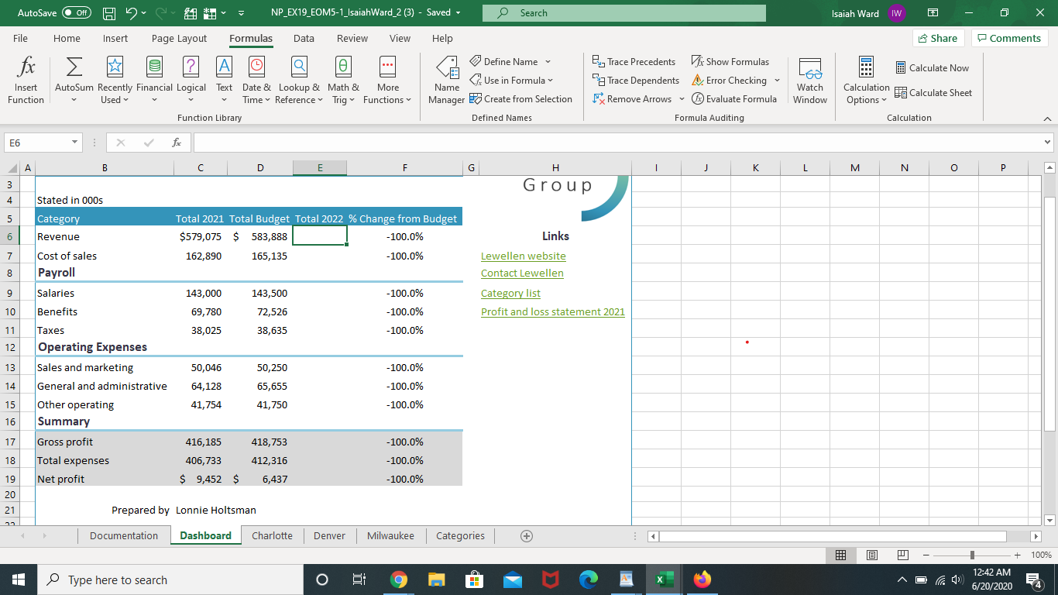Open the Watch Window
1058x595 pixels.
[810, 80]
